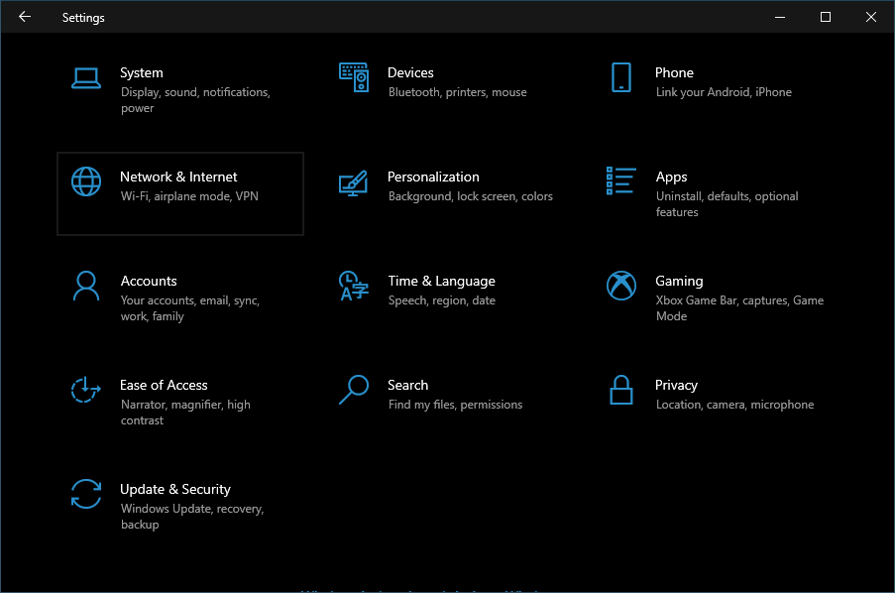Open 'Windows Update, recovery, backup' description

coord(191,517)
